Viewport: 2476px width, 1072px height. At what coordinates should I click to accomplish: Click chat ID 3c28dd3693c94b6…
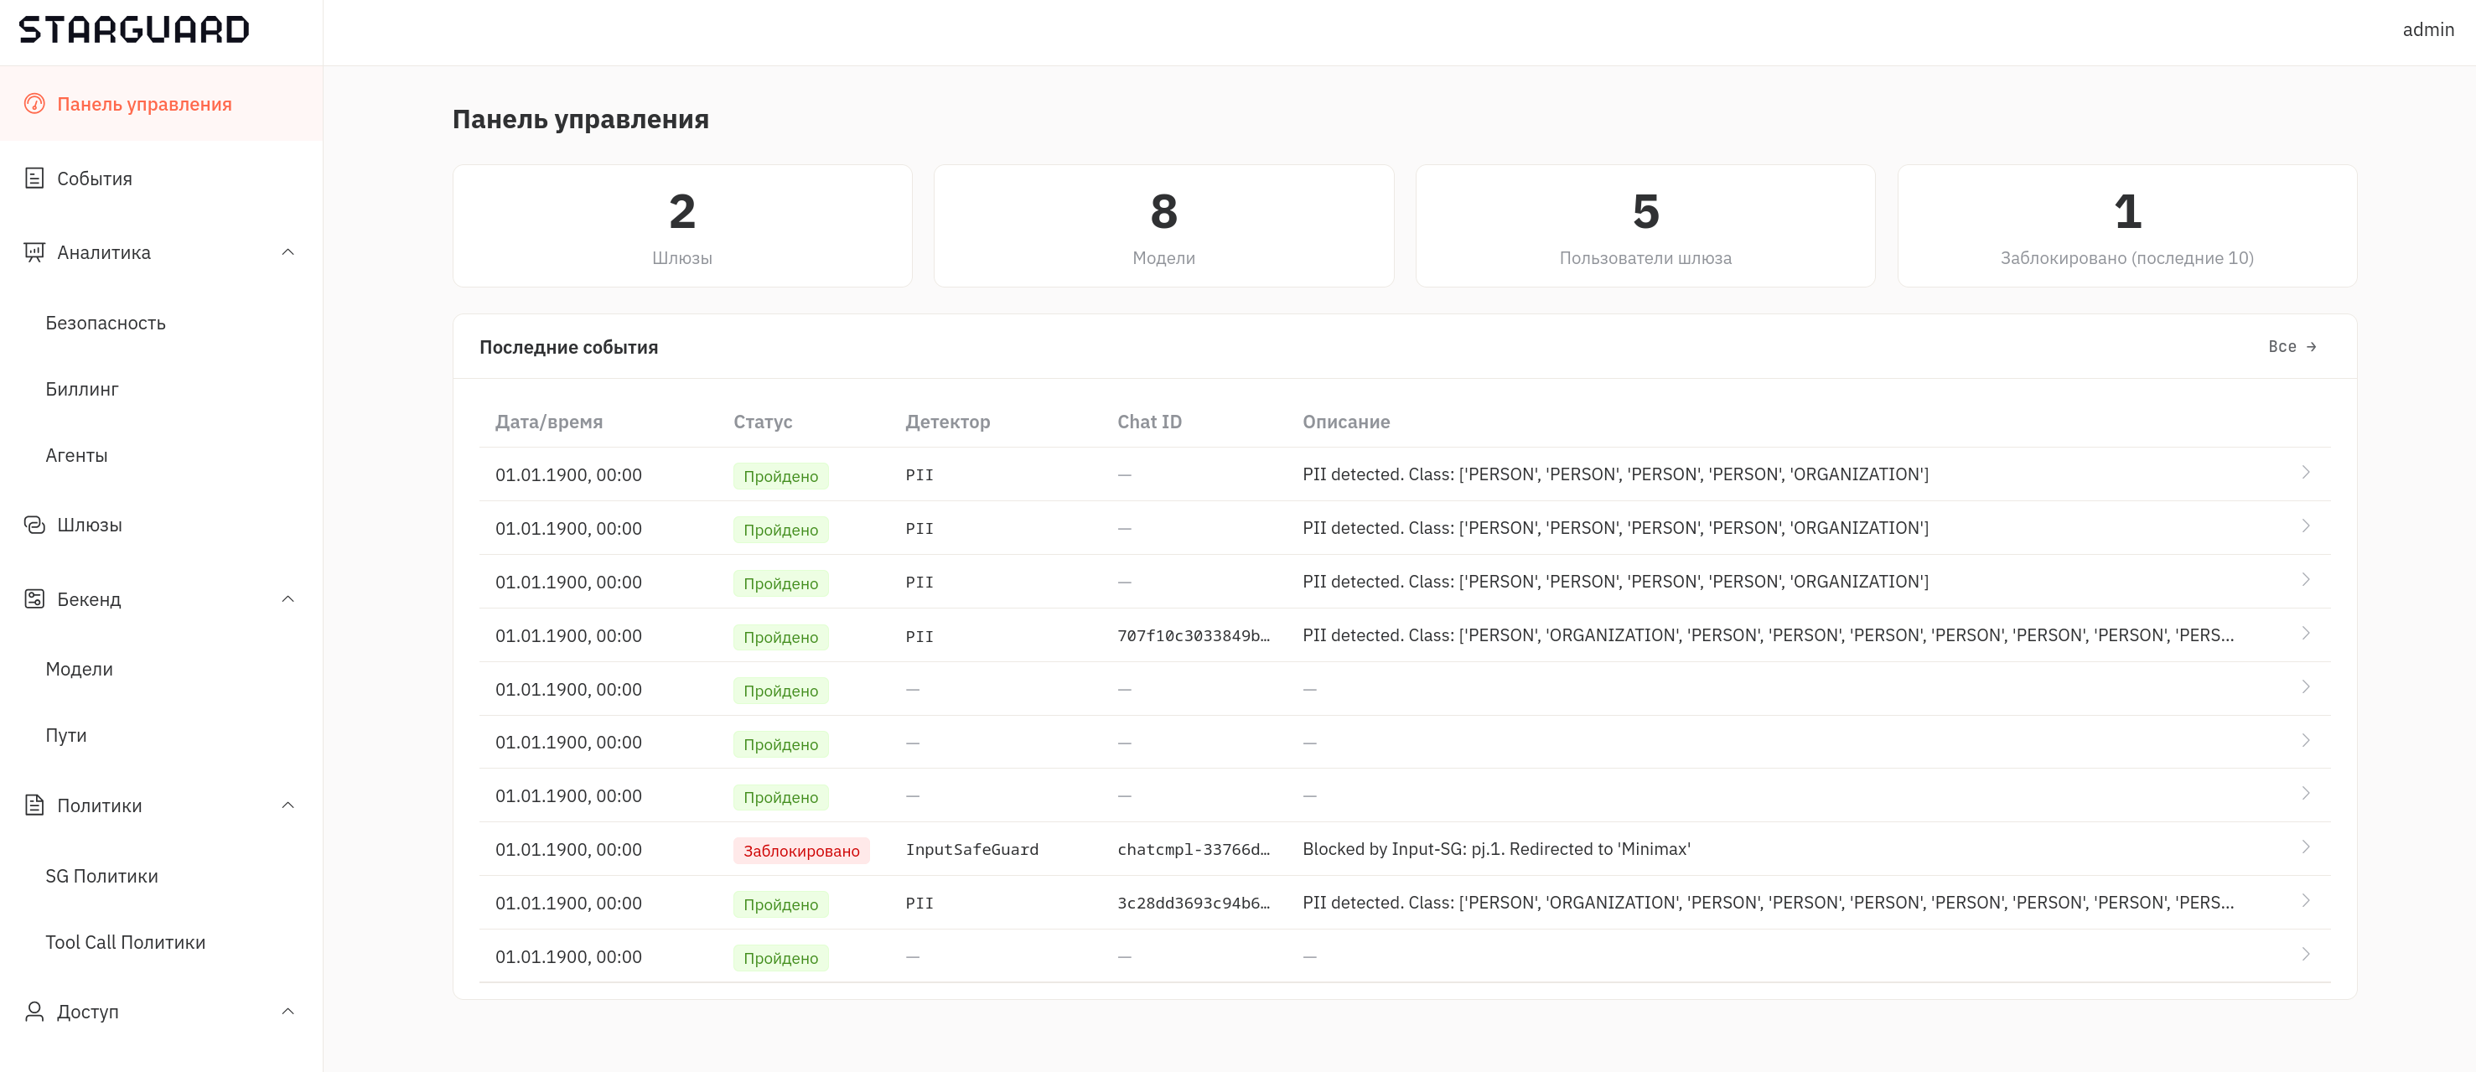click(x=1193, y=903)
